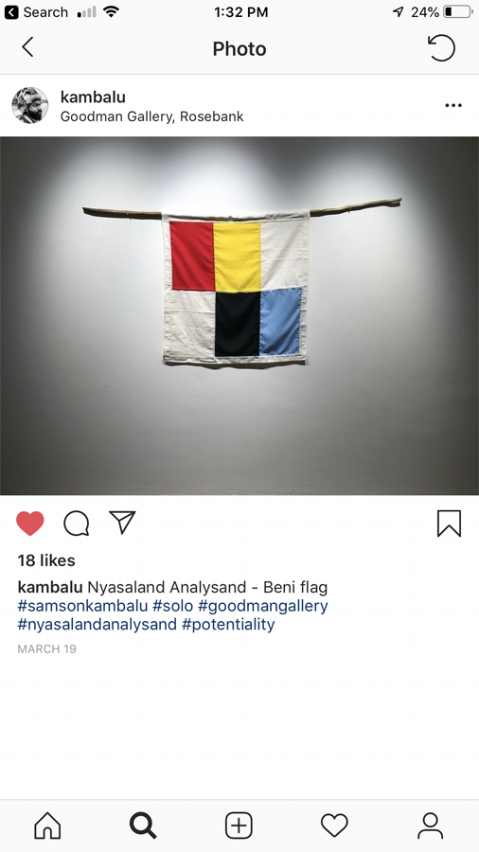Open comments with the speech bubble icon
This screenshot has width=479, height=852.
pyautogui.click(x=76, y=524)
